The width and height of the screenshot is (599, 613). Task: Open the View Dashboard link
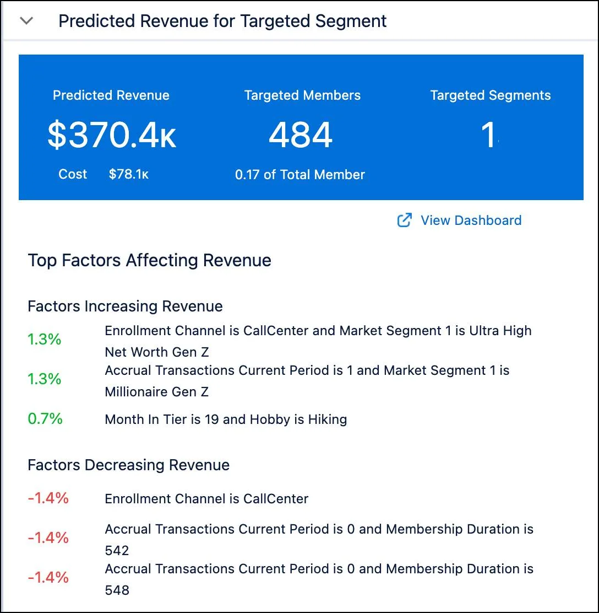[471, 221]
